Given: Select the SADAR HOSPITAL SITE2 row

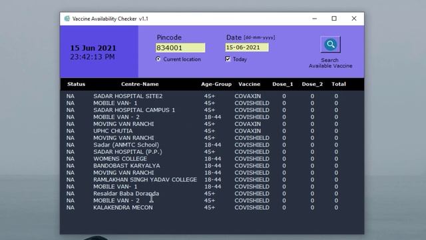Looking at the screenshot, I should coord(202,96).
